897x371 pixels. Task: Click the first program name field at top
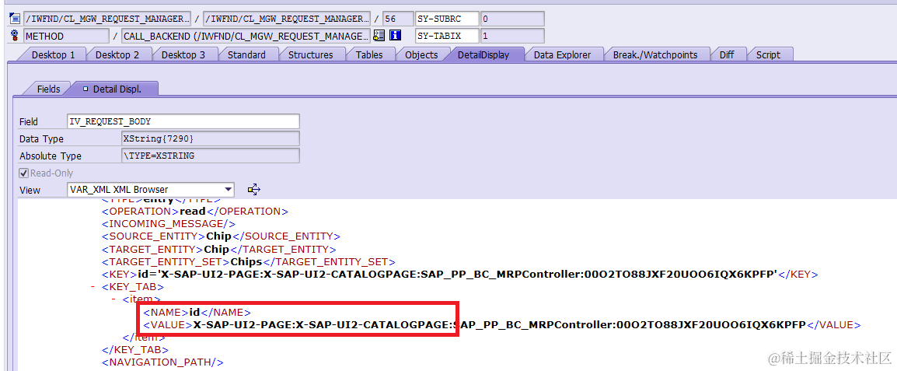click(107, 19)
